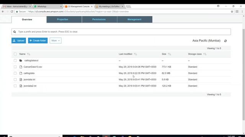Image resolution: width=245 pixels, height=137 pixels.
Task: Sort by Last modified column arrow
Action: pos(135,54)
